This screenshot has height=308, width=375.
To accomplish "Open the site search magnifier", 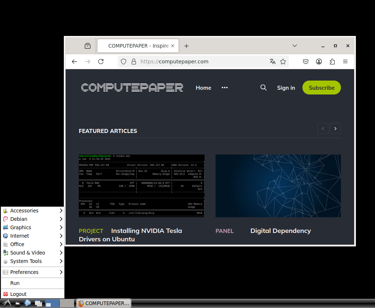I will [263, 88].
